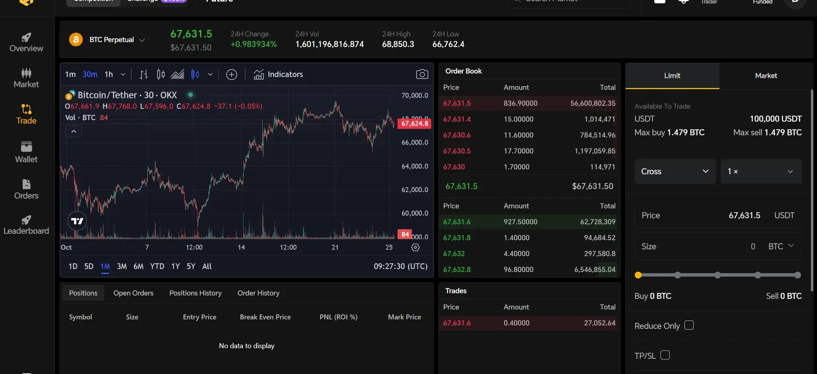The height and width of the screenshot is (374, 817).
Task: Select the 1h timeframe button
Action: (x=109, y=74)
